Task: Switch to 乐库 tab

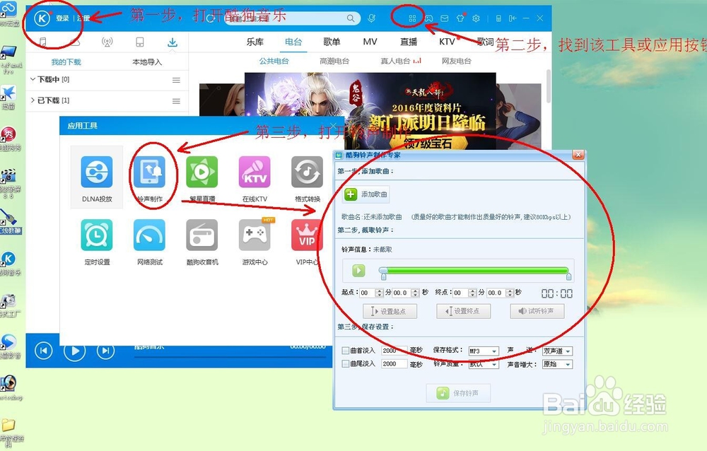Action: [x=255, y=42]
